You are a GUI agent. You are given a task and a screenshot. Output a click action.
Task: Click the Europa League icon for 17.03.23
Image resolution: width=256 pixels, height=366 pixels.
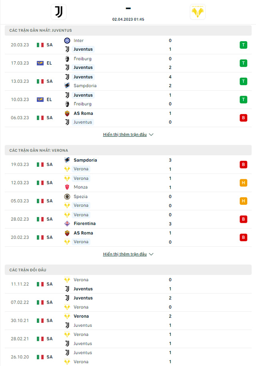click(40, 63)
